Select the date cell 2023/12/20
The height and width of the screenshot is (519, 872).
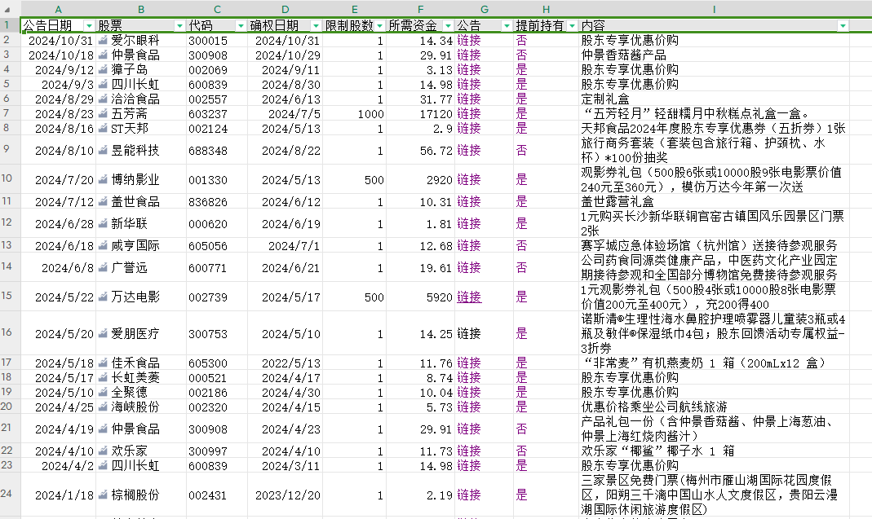coord(286,495)
